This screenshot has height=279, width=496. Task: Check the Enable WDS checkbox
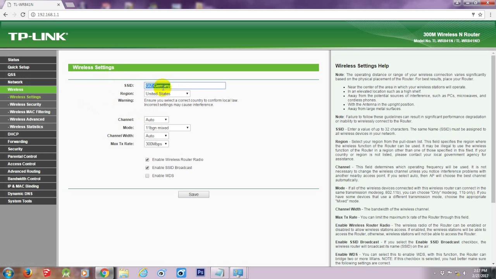[147, 176]
